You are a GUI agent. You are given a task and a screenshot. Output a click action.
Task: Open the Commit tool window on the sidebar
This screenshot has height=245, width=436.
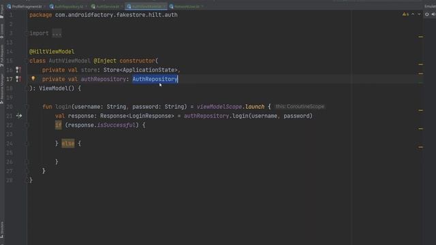click(x=2, y=31)
